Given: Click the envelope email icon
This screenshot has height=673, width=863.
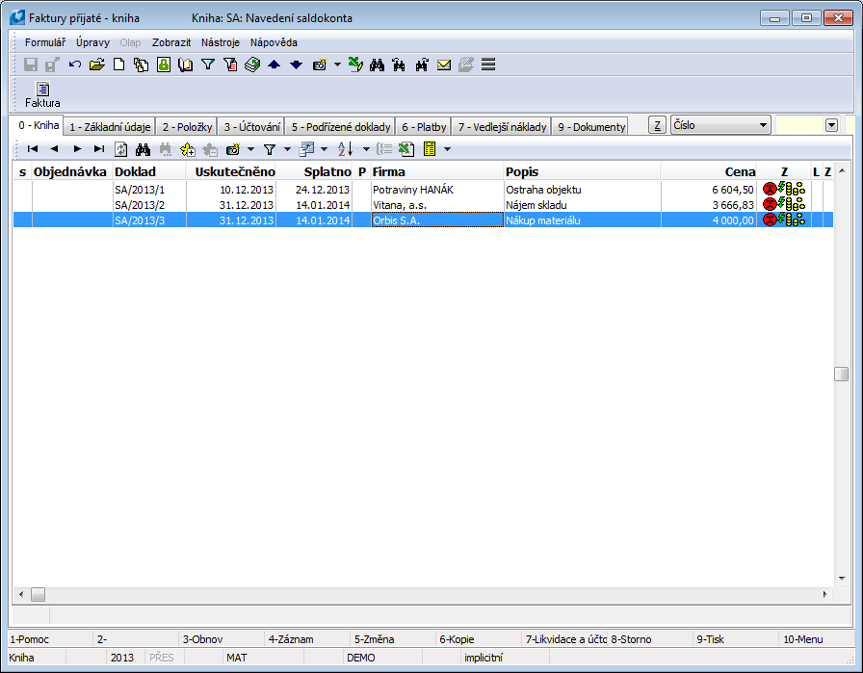Looking at the screenshot, I should click(444, 65).
